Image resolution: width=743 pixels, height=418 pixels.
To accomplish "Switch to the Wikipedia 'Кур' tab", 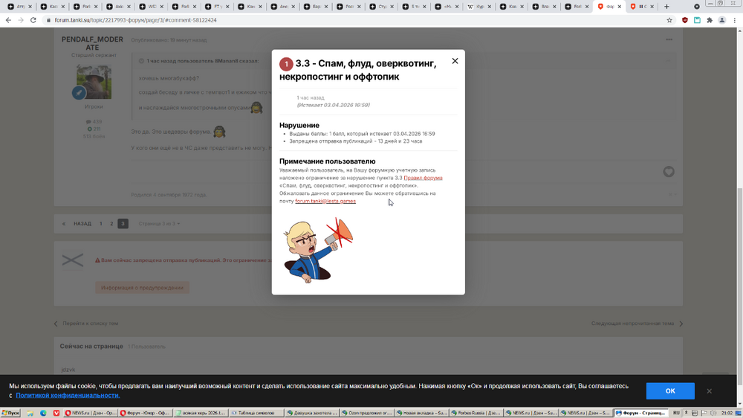I will (478, 7).
